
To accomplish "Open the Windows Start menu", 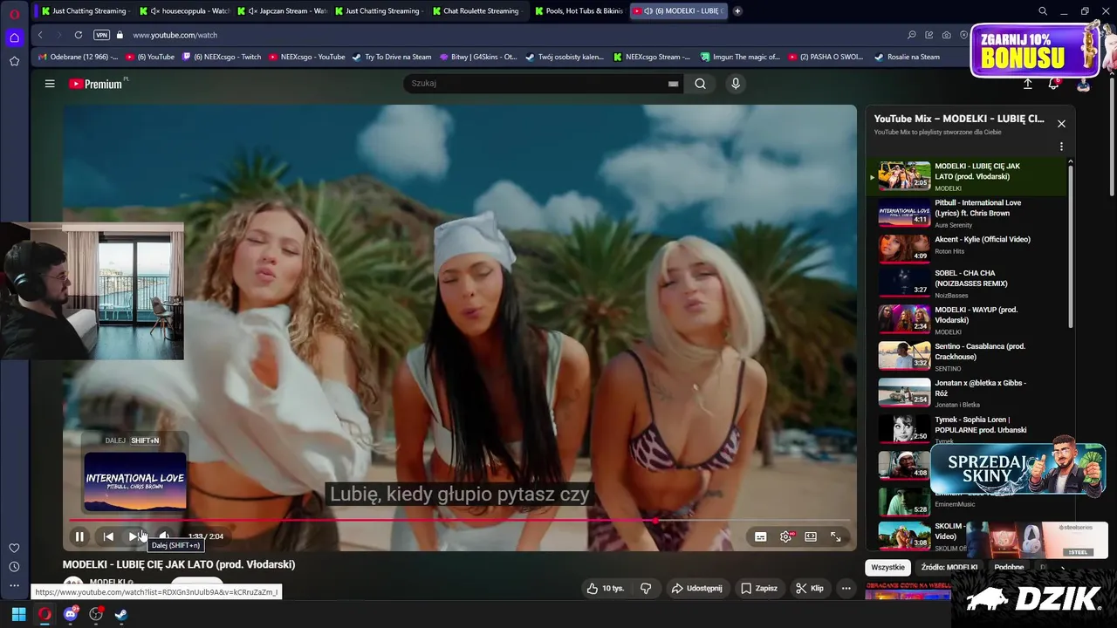I will [18, 614].
